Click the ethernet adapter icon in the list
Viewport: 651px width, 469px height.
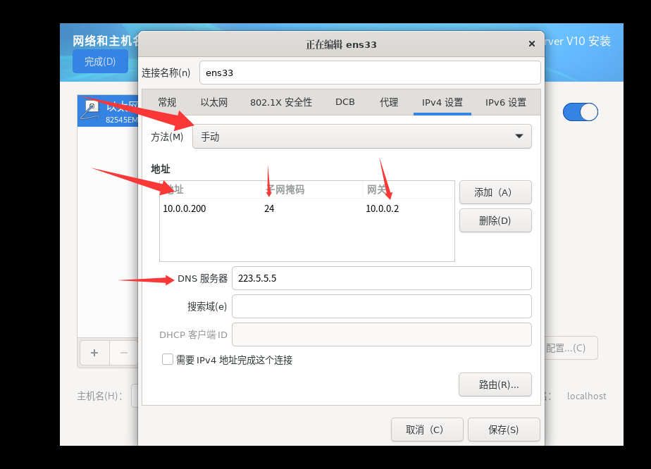click(90, 111)
